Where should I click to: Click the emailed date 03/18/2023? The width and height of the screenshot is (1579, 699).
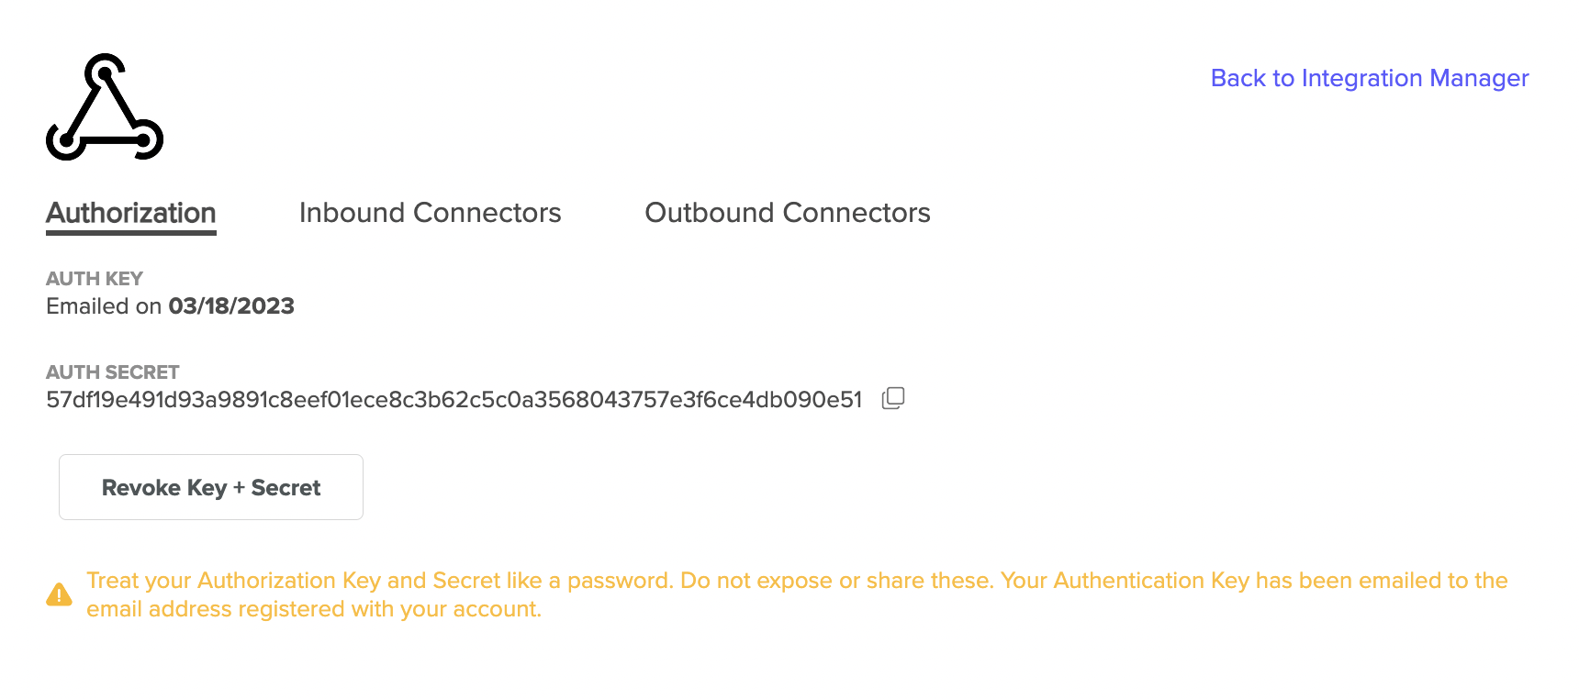click(231, 306)
